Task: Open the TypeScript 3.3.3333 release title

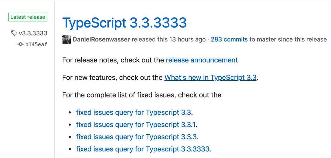Action: coord(124,23)
